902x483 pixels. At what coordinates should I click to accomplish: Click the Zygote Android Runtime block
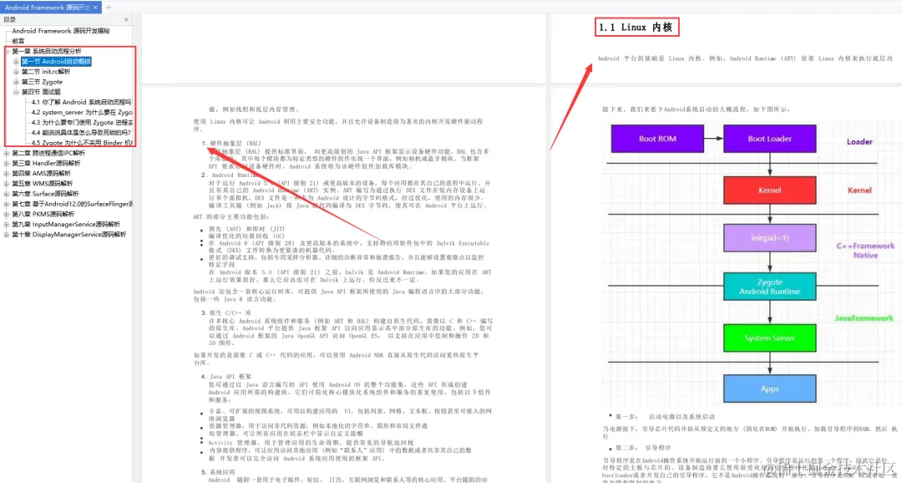770,286
